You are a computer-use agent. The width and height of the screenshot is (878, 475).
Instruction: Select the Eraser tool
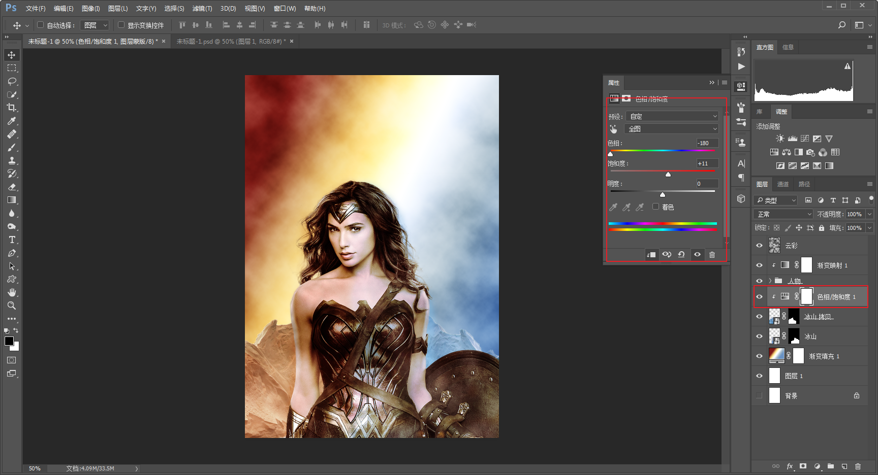(x=12, y=187)
